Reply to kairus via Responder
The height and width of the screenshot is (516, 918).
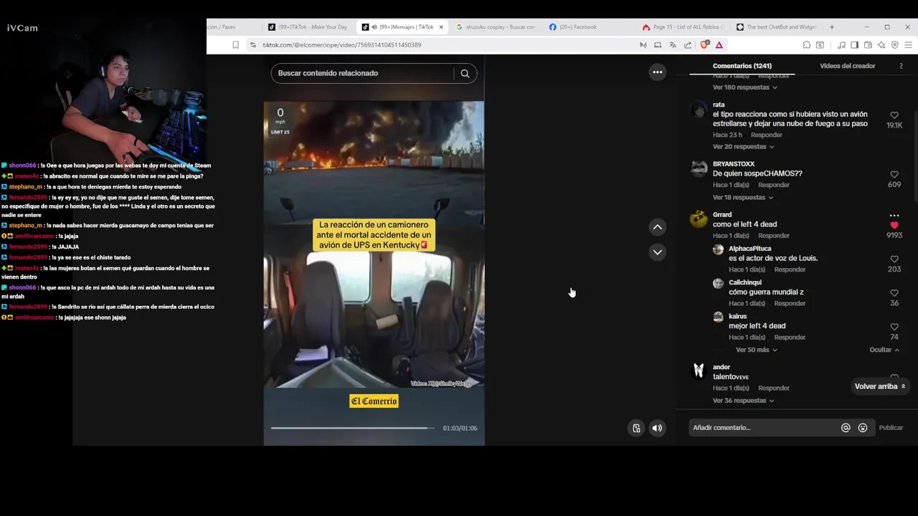click(790, 338)
